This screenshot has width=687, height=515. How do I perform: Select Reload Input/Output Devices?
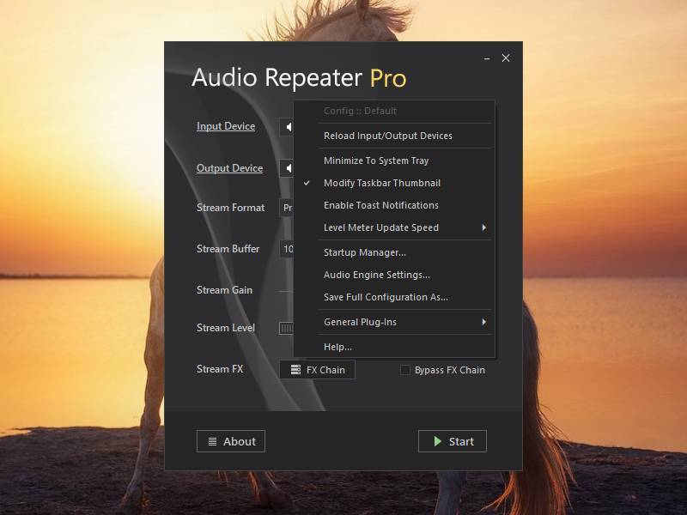click(394, 136)
